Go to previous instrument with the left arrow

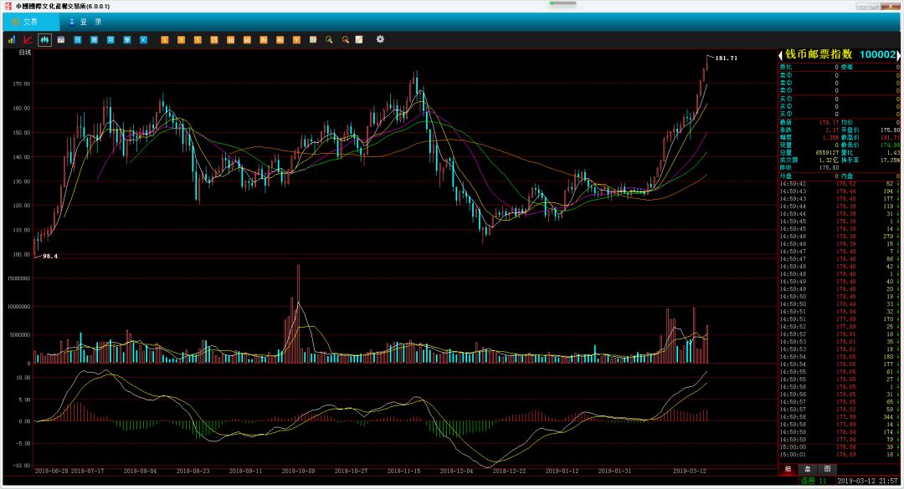(781, 55)
